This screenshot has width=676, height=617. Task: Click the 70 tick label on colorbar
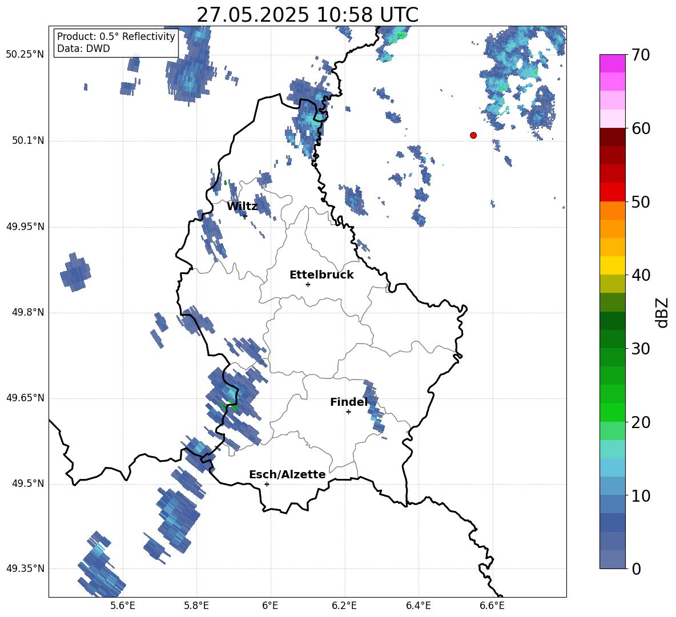pyautogui.click(x=641, y=55)
